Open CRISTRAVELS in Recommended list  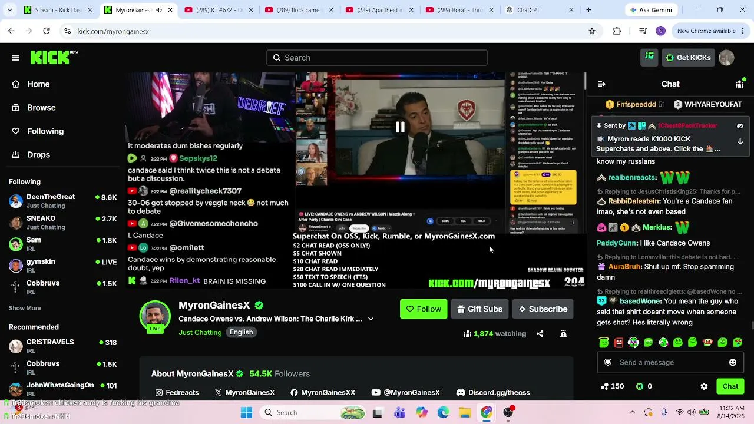click(63, 346)
